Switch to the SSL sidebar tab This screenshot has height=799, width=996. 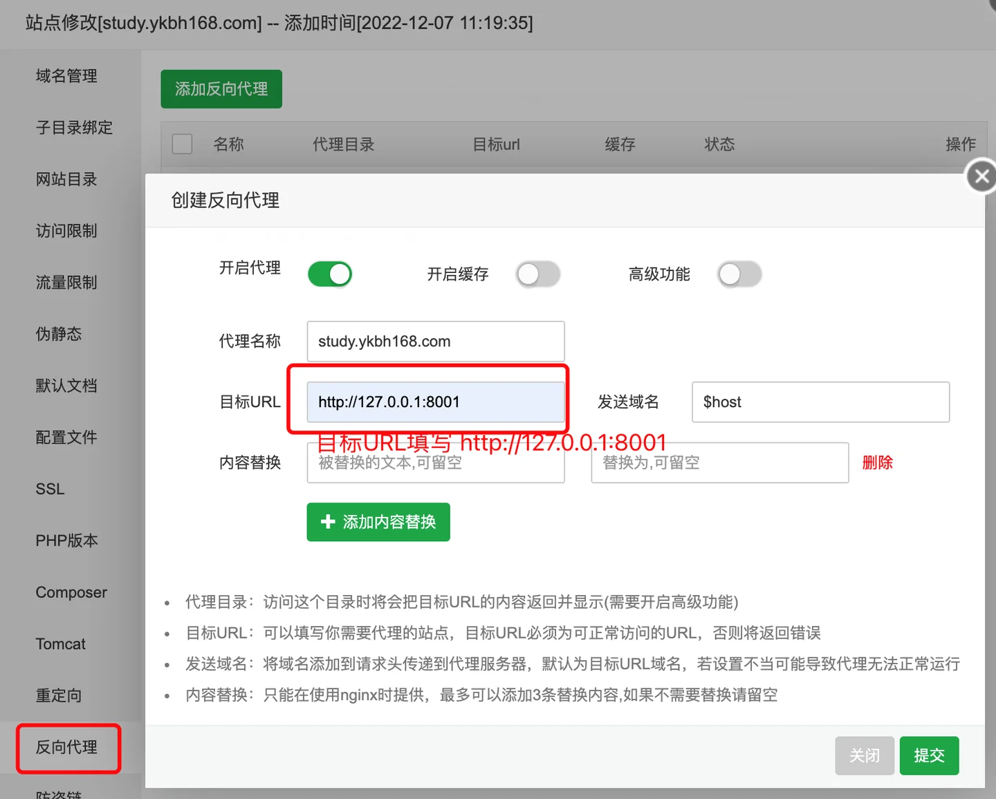(50, 489)
